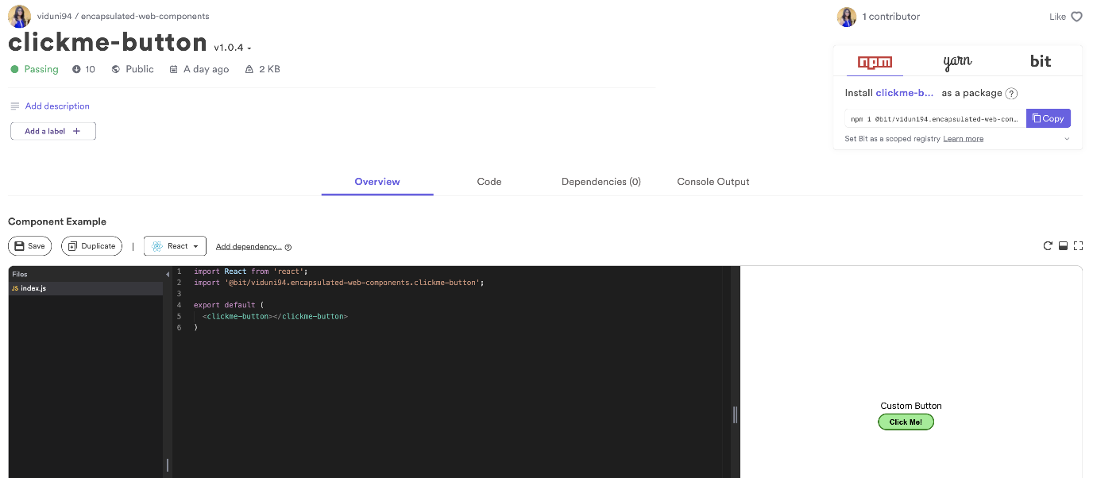Select the bit install tab

click(1040, 62)
